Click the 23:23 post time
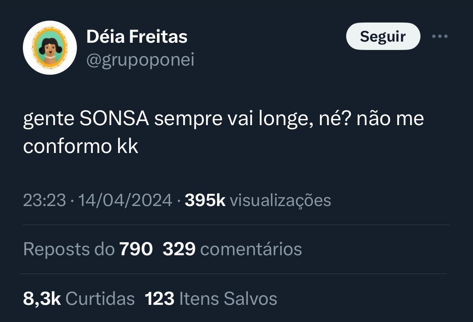The image size is (473, 322). [45, 200]
